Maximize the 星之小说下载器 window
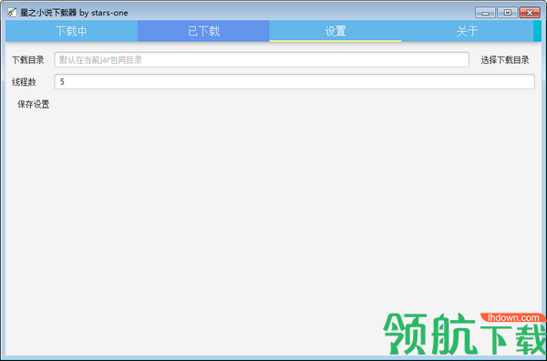Viewport: 547px width, 361px height. tap(508, 13)
